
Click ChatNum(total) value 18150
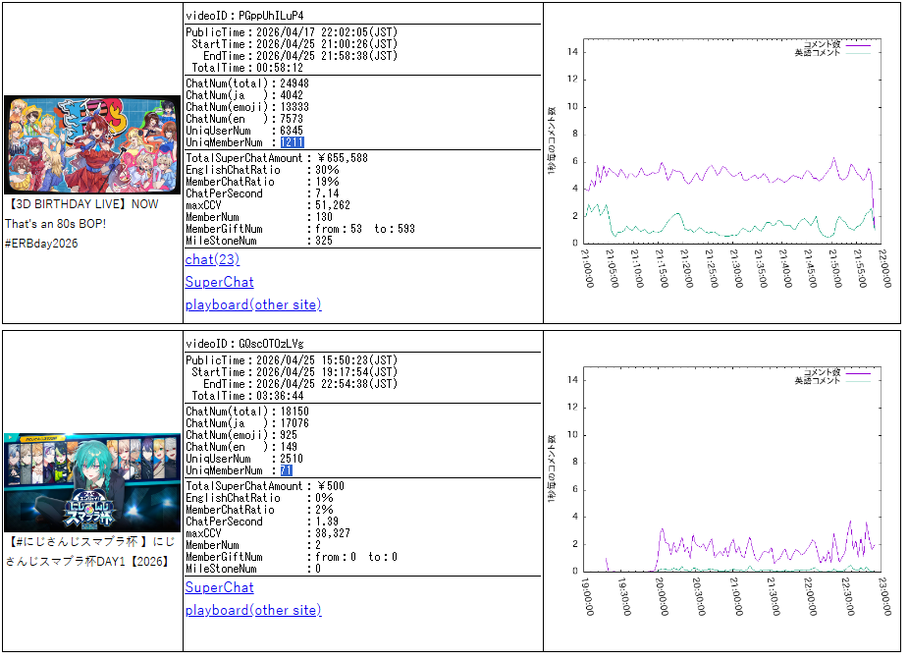click(294, 412)
